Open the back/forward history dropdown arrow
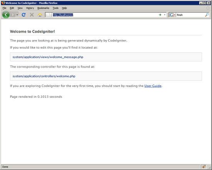Screen dimensions: 212x170 pos(17,15)
